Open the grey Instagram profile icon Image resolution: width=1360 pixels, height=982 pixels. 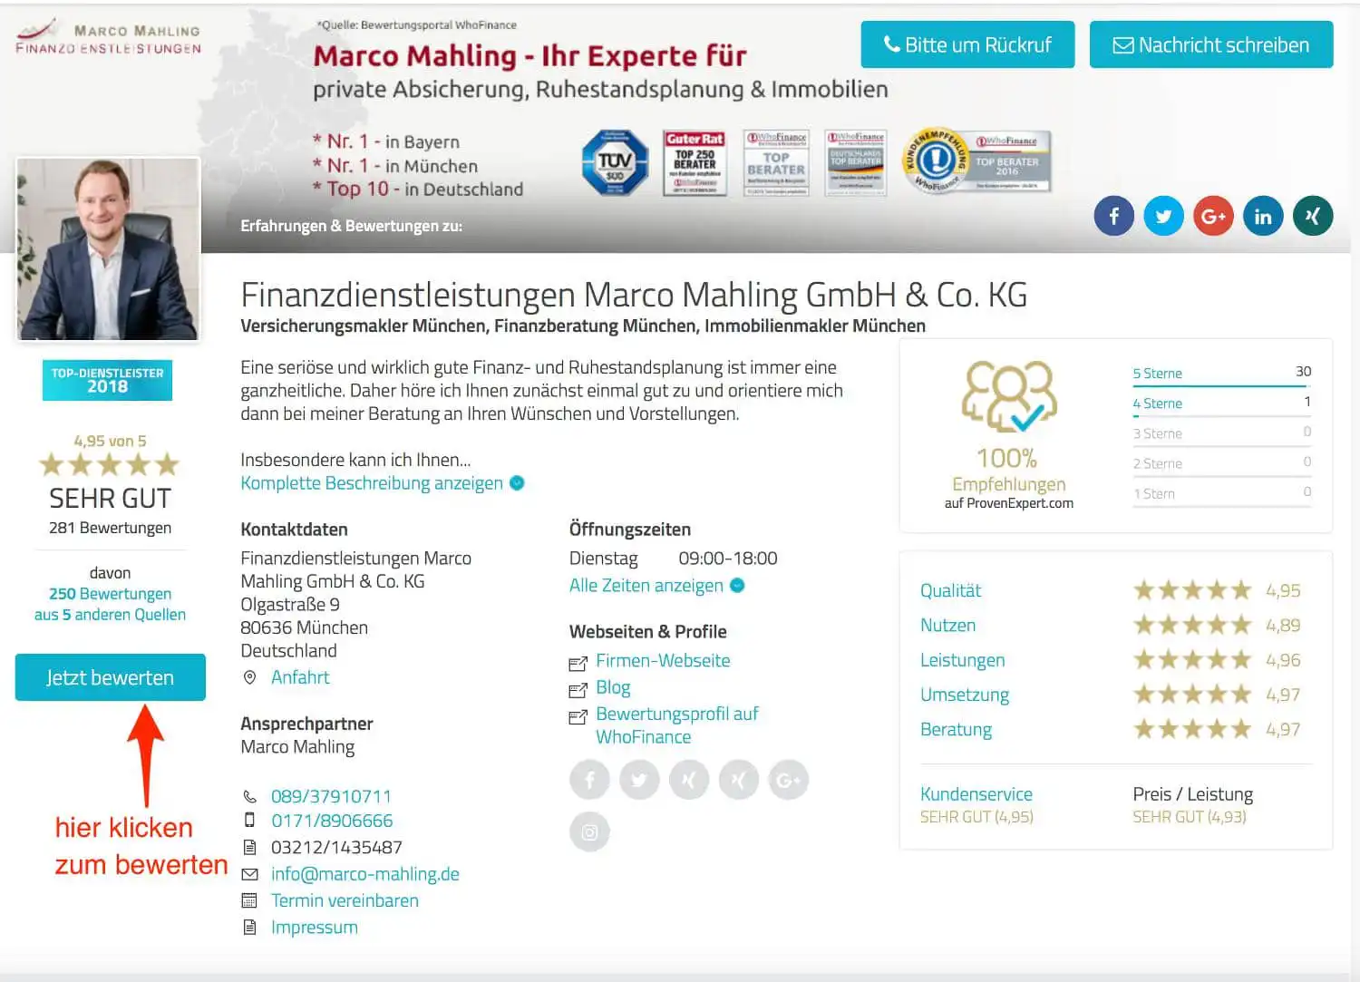(x=589, y=831)
